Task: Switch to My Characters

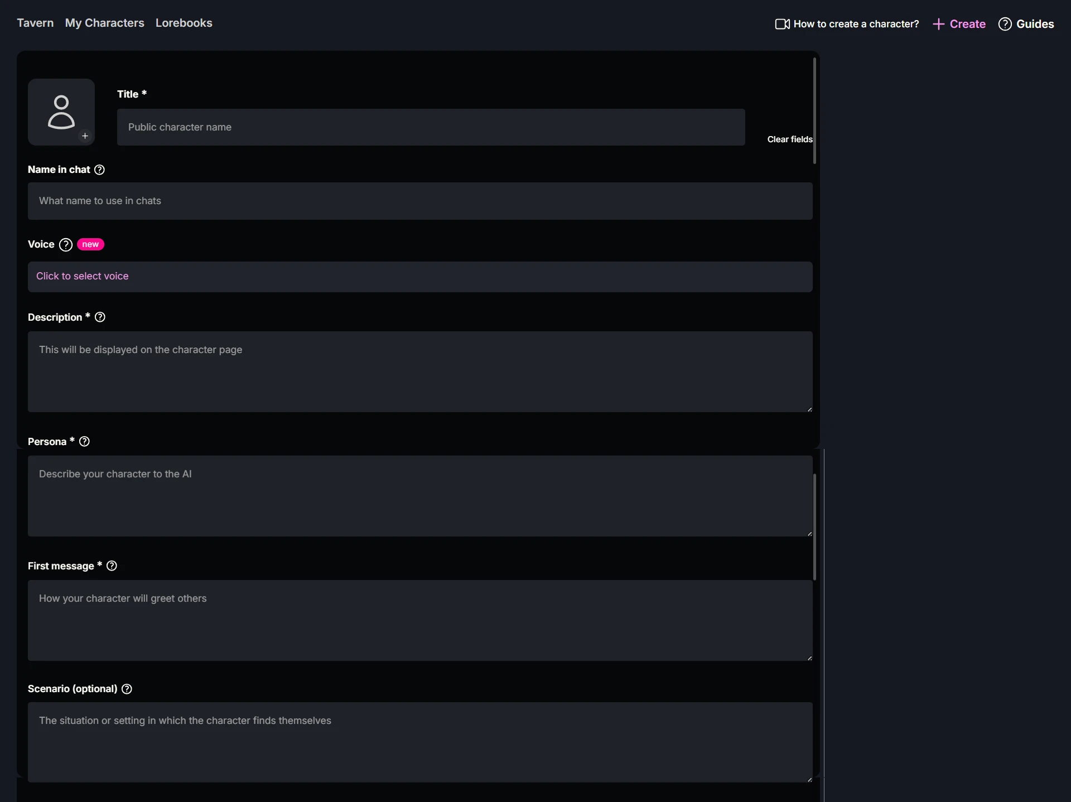Action: [x=104, y=23]
